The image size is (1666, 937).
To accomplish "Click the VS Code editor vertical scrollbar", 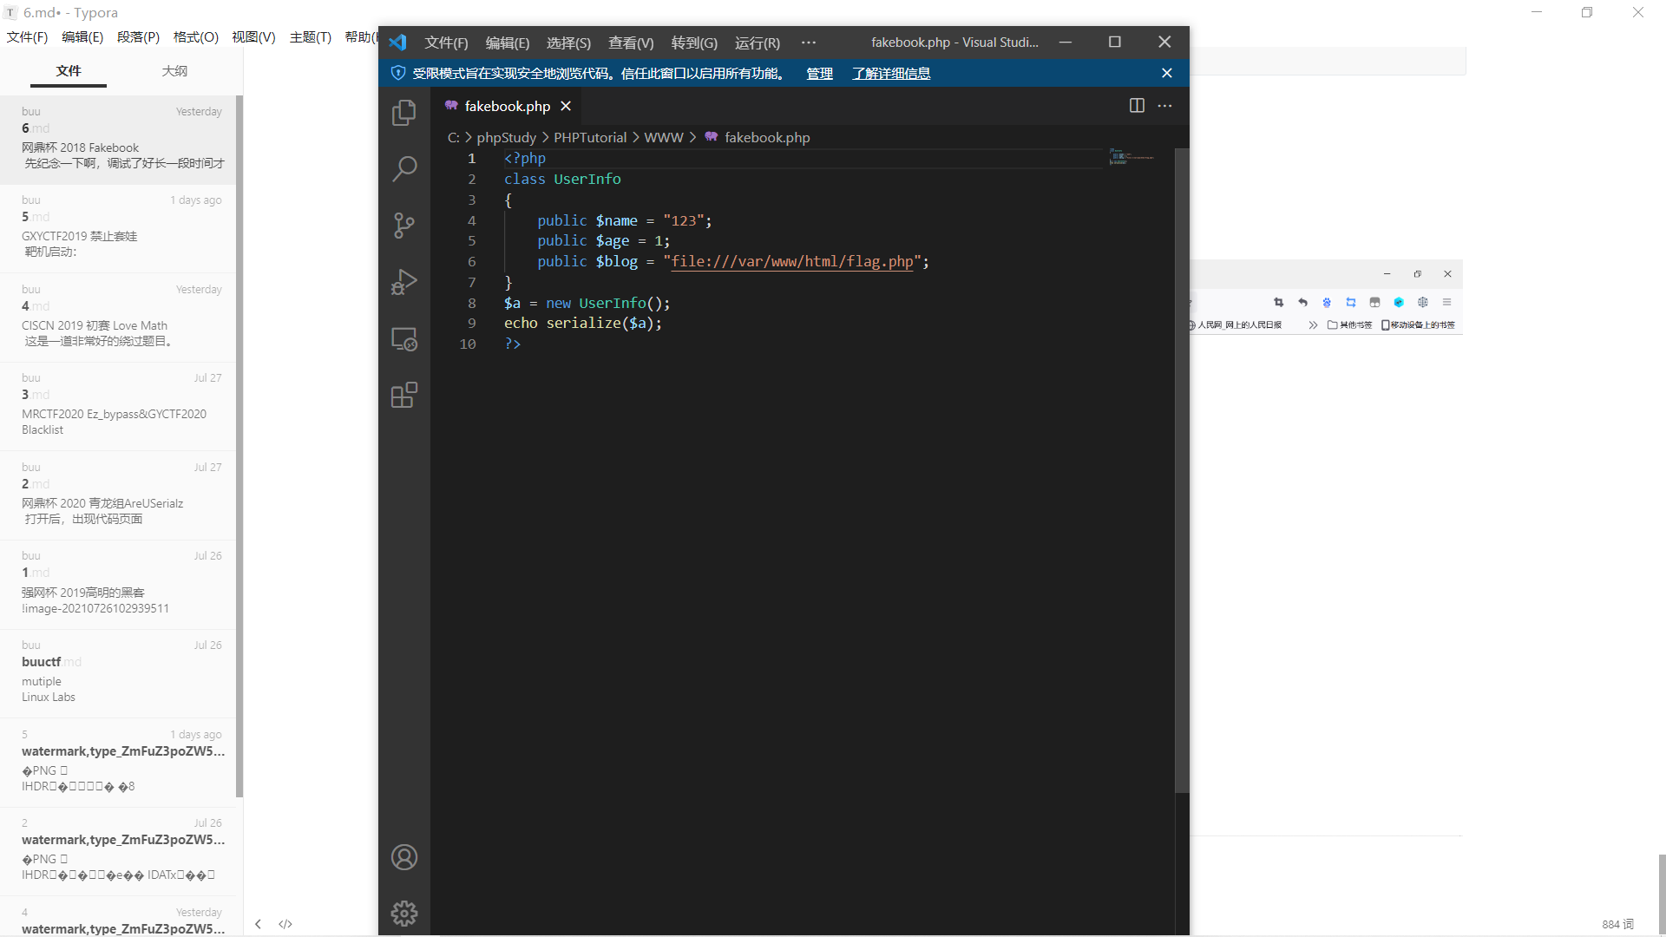I will click(x=1182, y=468).
